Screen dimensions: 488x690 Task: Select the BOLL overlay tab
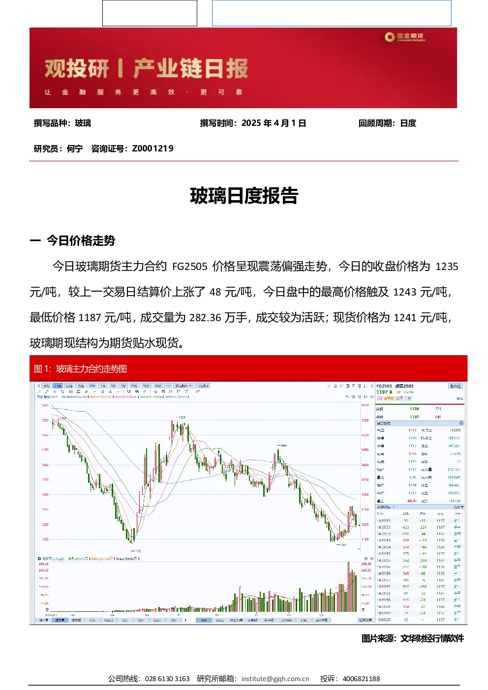click(x=220, y=621)
